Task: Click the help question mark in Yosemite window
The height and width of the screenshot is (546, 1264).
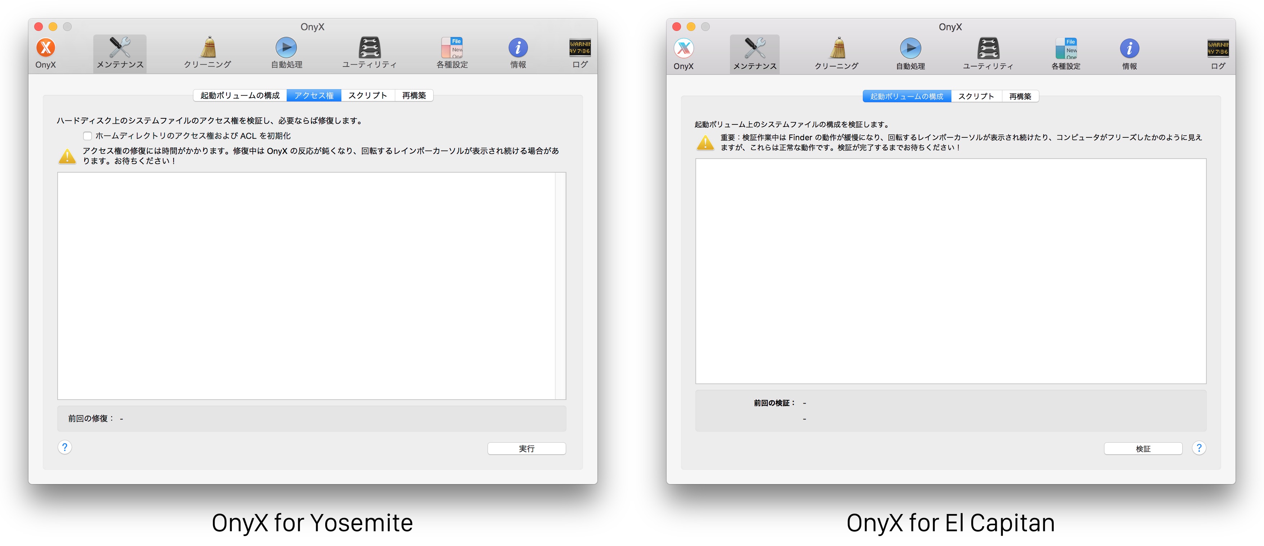Action: point(65,447)
